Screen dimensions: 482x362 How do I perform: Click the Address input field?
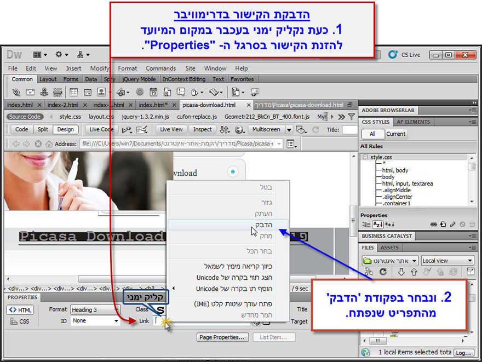tap(181, 143)
